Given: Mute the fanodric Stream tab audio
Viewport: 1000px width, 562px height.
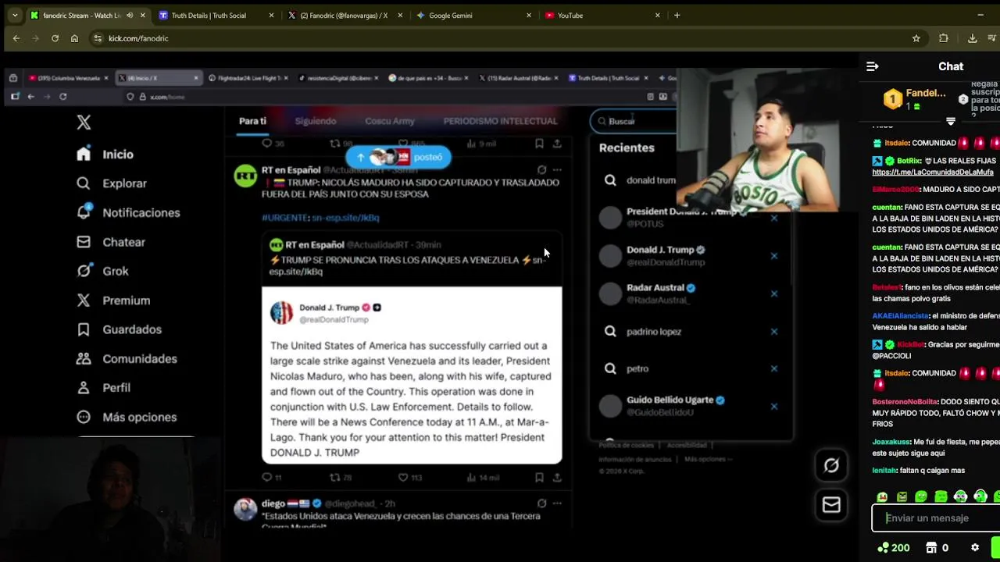Looking at the screenshot, I should [130, 16].
